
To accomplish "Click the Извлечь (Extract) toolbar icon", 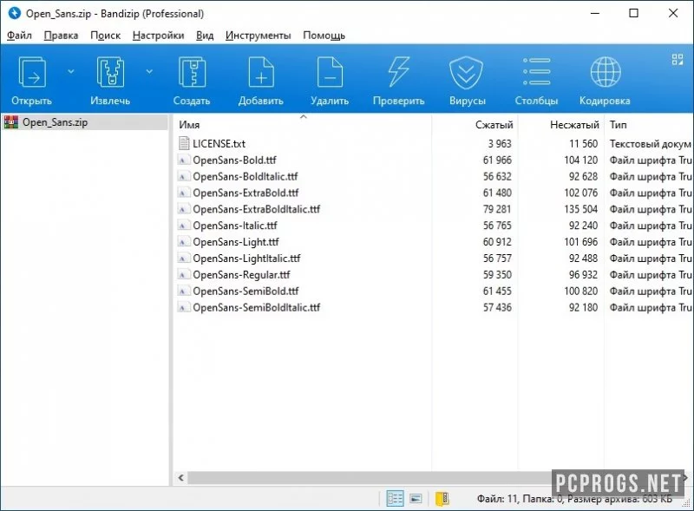I will [x=110, y=72].
